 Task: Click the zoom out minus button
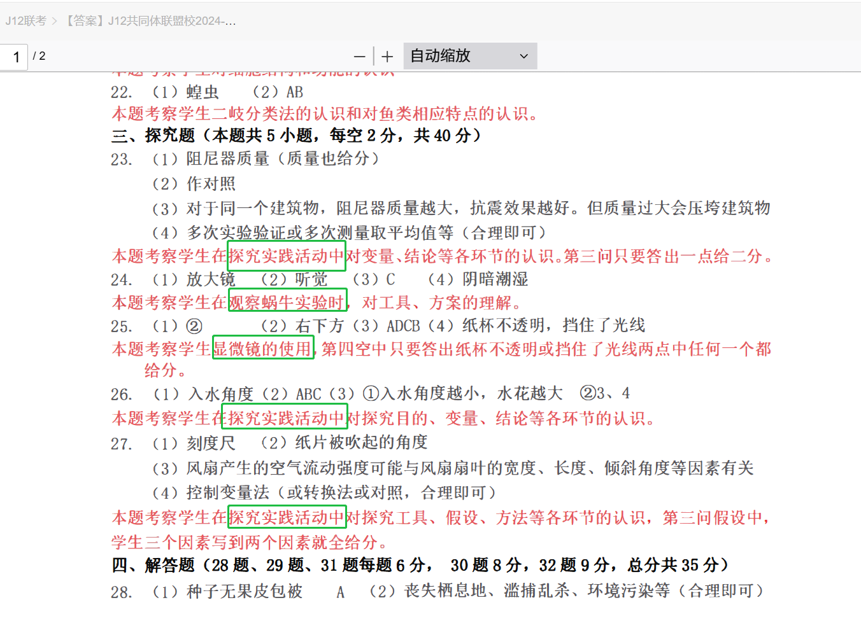tap(360, 57)
